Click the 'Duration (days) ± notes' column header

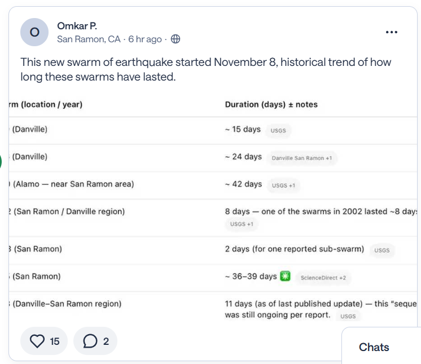pos(271,104)
